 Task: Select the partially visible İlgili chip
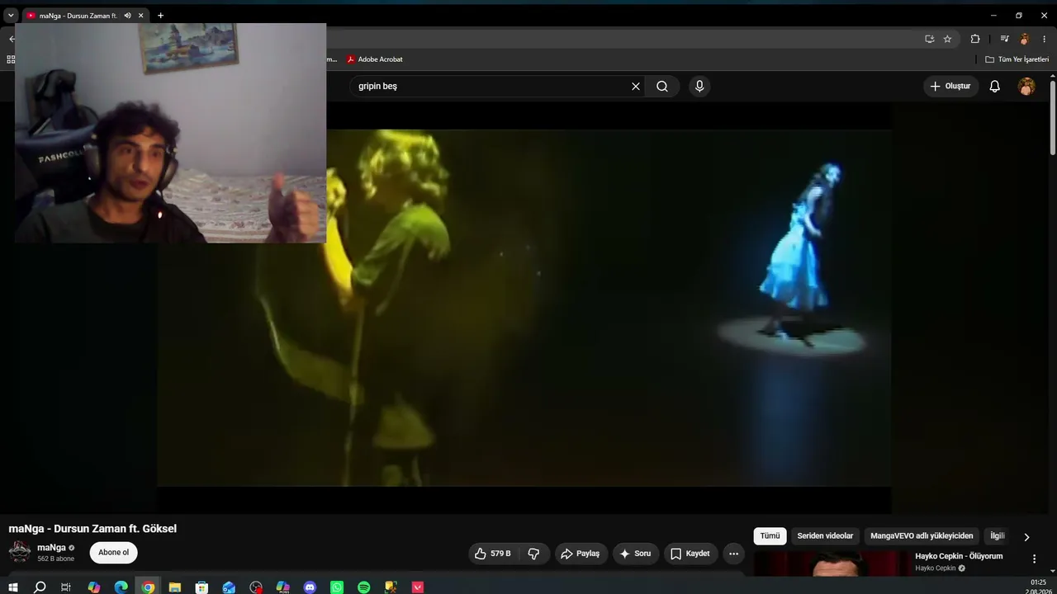click(x=998, y=536)
